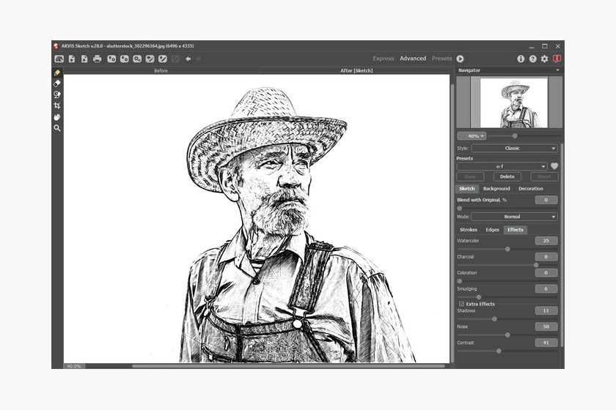Open program info icon

521,59
